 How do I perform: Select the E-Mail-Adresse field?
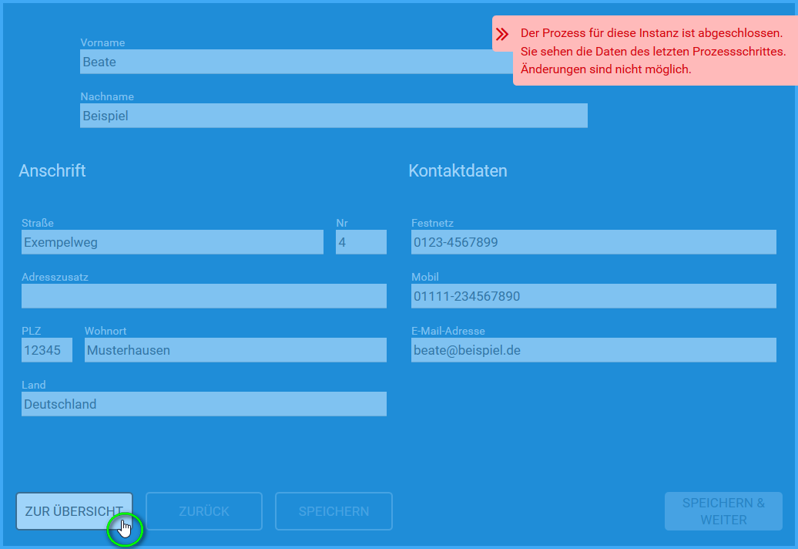(x=593, y=349)
